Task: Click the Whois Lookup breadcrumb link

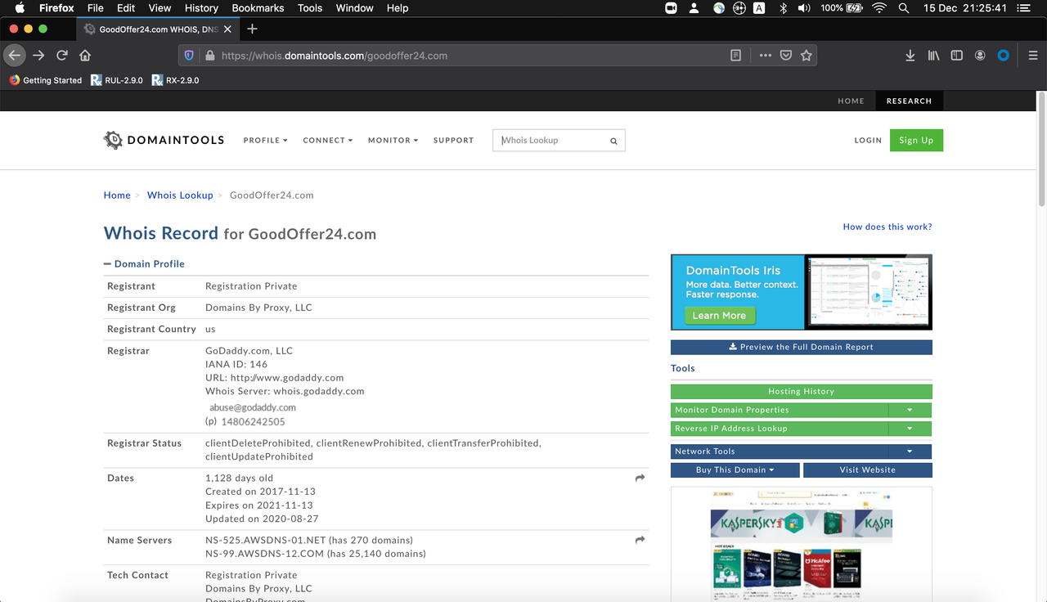Action: [180, 195]
